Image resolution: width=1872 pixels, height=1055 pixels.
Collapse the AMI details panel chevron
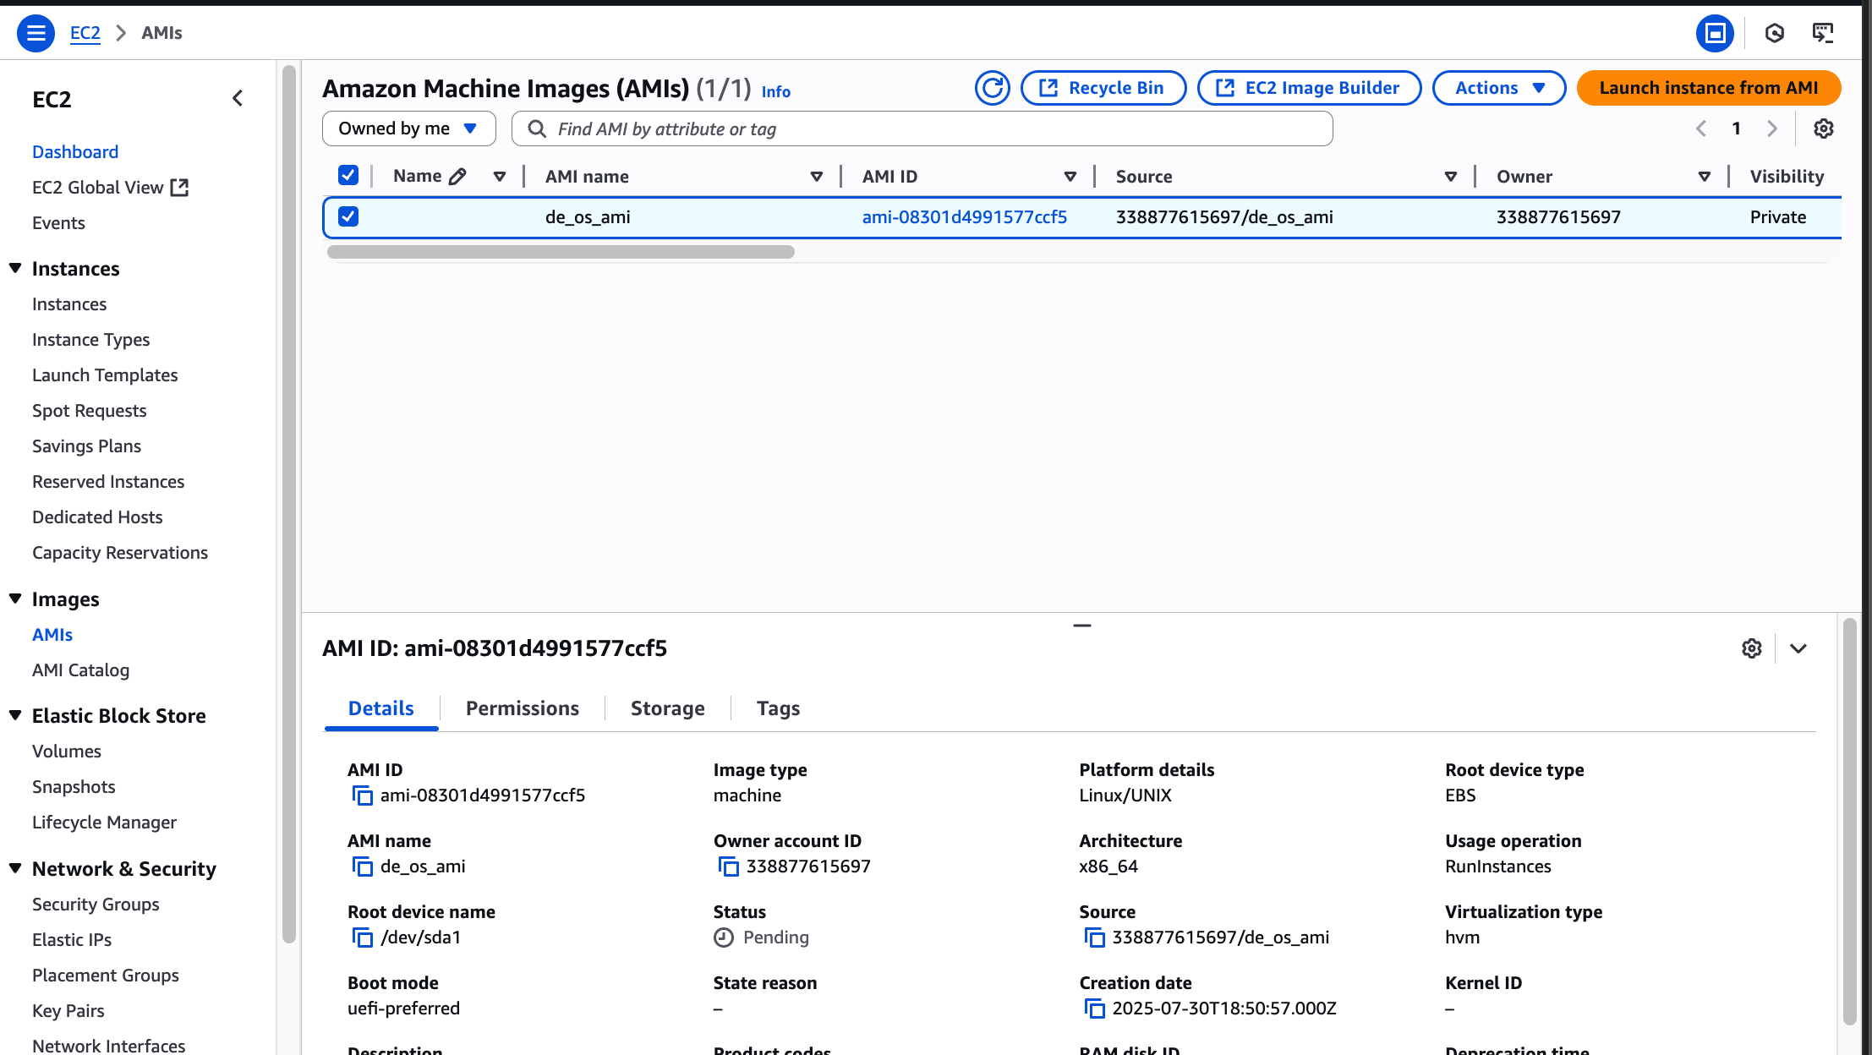tap(1798, 648)
